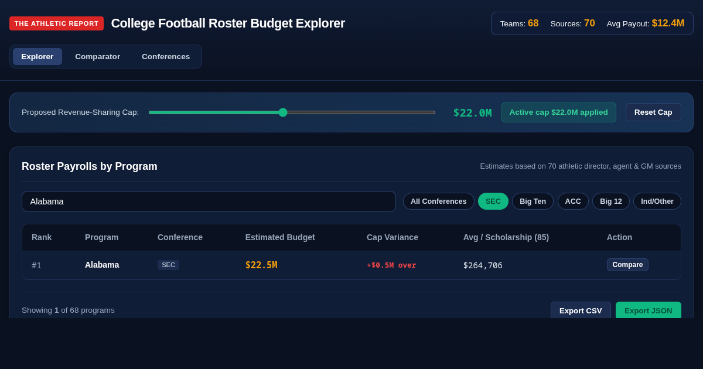Select the Big 12 filter chip
The image size is (703, 369).
coord(611,201)
